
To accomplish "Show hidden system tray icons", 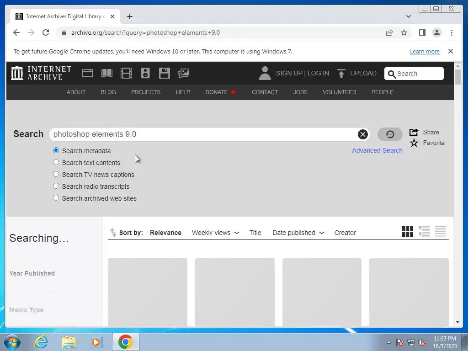I will point(388,342).
